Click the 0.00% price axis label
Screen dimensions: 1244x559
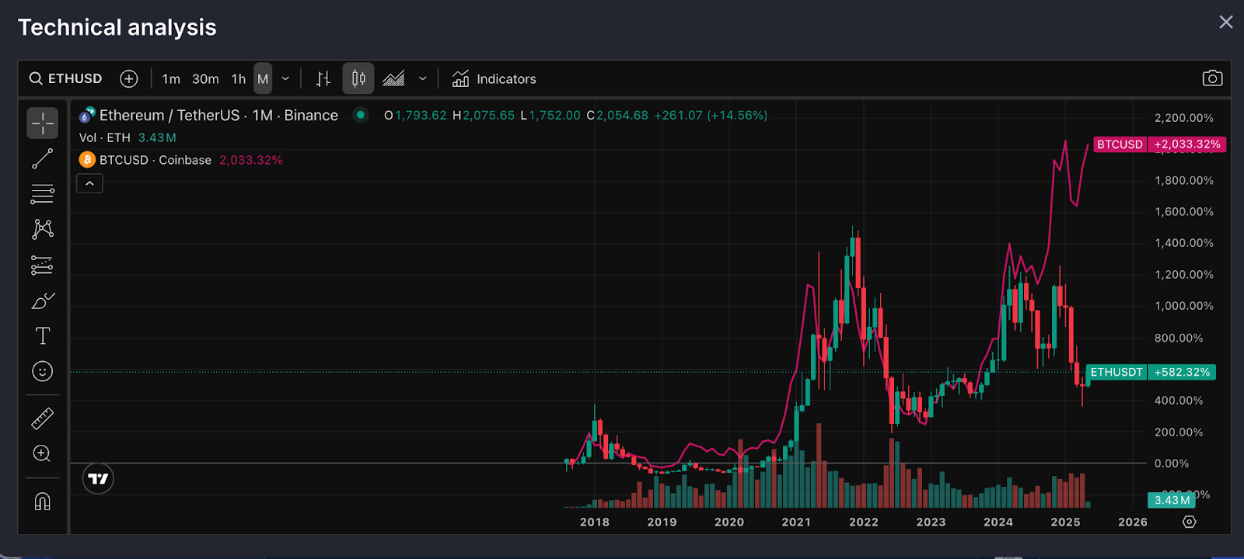pos(1172,464)
